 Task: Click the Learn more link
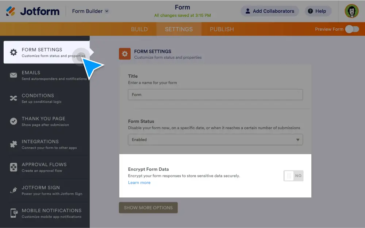click(x=139, y=182)
